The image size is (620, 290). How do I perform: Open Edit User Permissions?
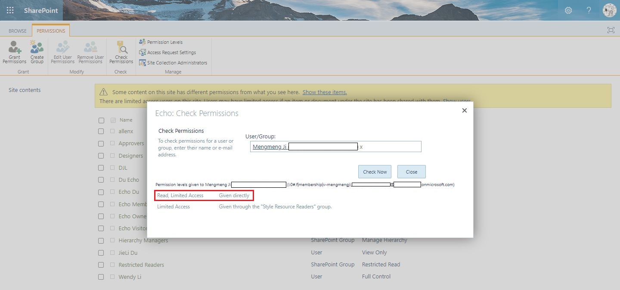click(x=62, y=52)
